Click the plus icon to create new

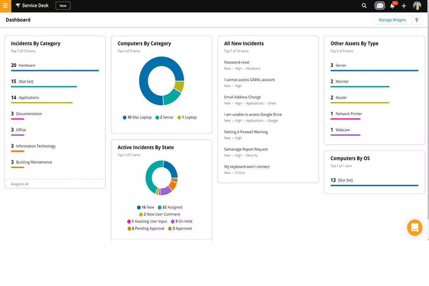[404, 6]
